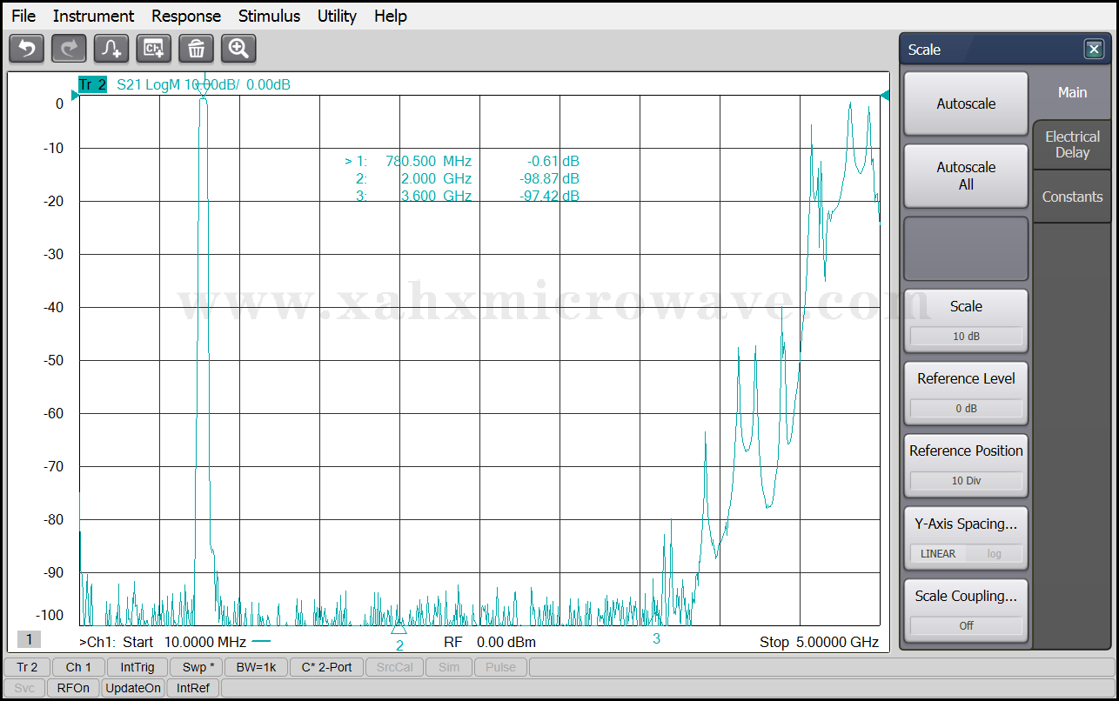1119x701 pixels.
Task: Click marker 1 readout 780.500 MHz
Action: [x=428, y=161]
